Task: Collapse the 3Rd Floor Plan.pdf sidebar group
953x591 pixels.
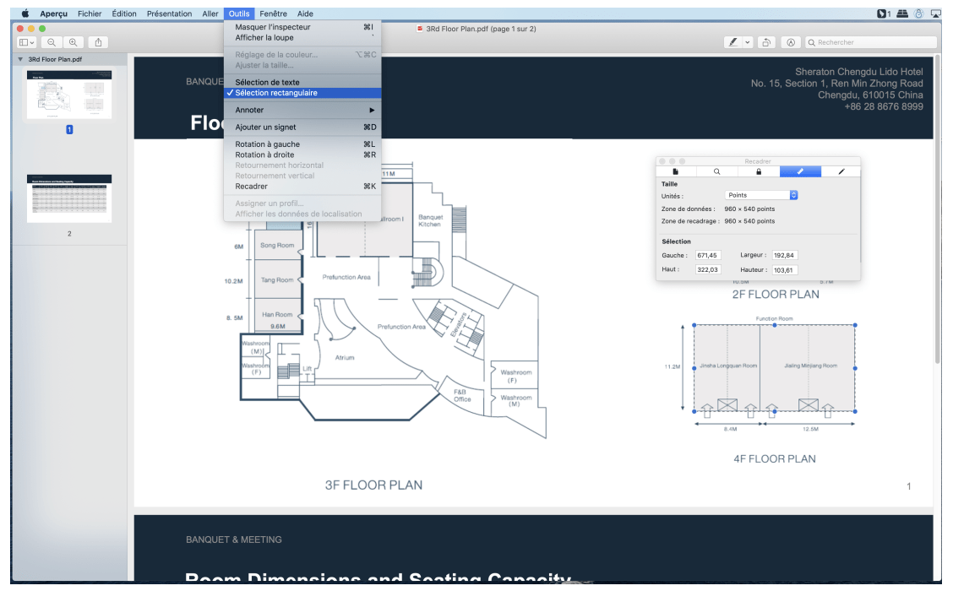Action: pyautogui.click(x=20, y=60)
